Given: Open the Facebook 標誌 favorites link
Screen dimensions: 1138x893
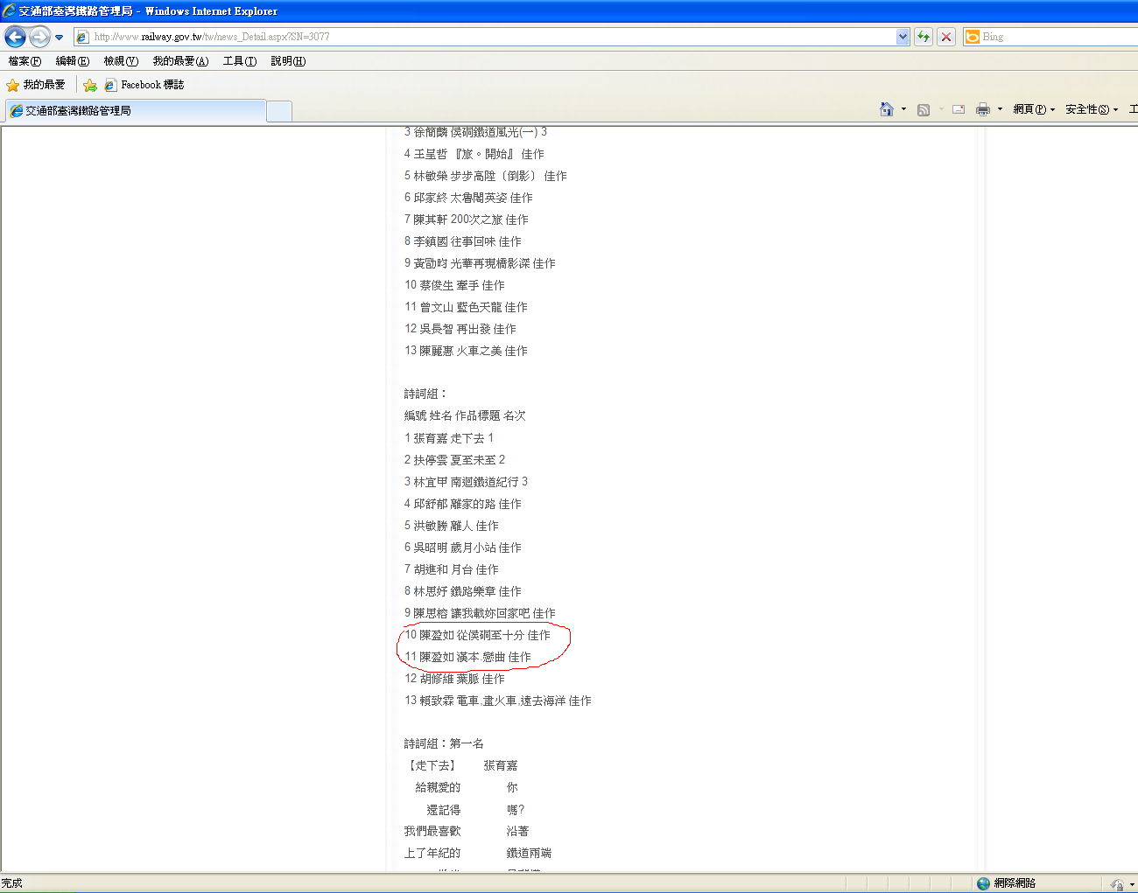Looking at the screenshot, I should click(x=144, y=85).
